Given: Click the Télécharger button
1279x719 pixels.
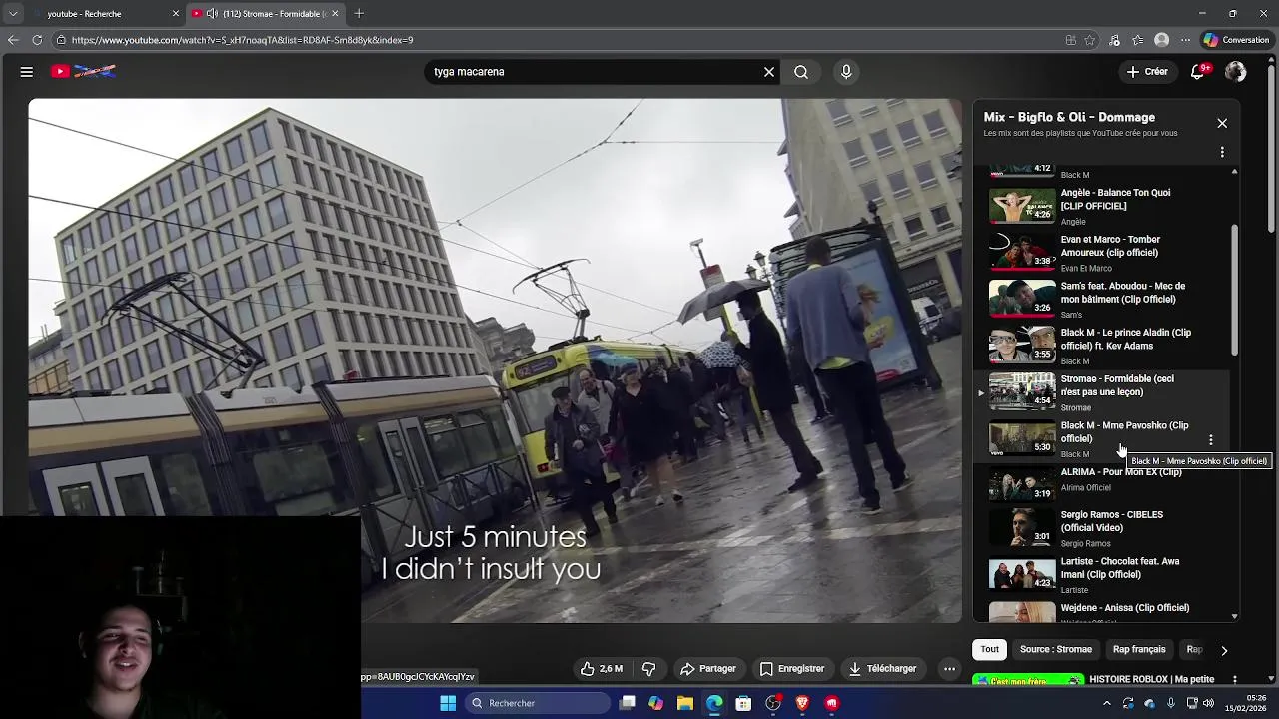Looking at the screenshot, I should point(882,669).
